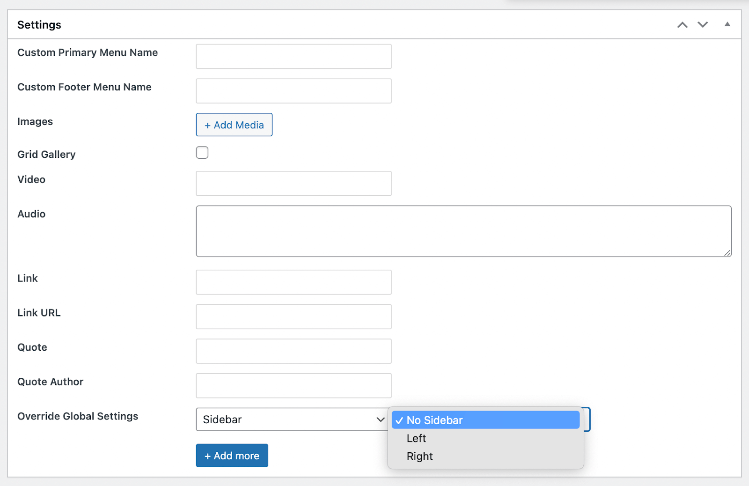Image resolution: width=749 pixels, height=486 pixels.
Task: Click the Custom Primary Menu Name field
Action: tap(294, 56)
